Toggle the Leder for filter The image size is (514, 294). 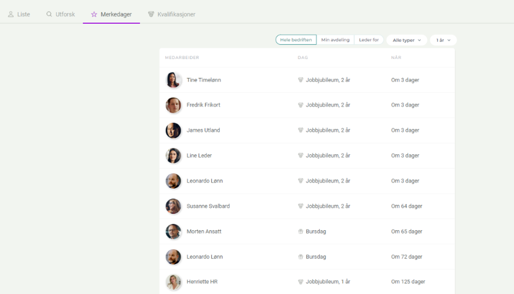pyautogui.click(x=369, y=40)
